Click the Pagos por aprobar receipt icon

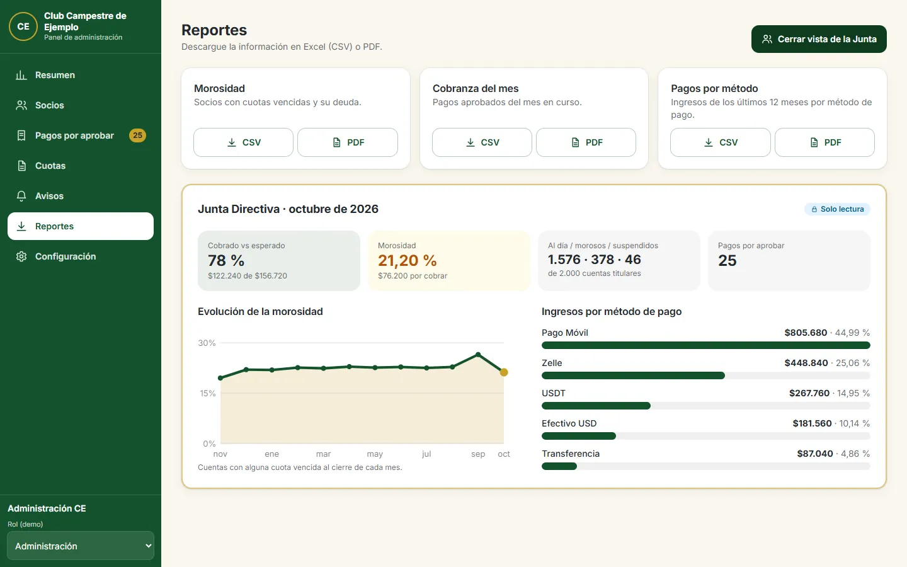click(x=21, y=135)
